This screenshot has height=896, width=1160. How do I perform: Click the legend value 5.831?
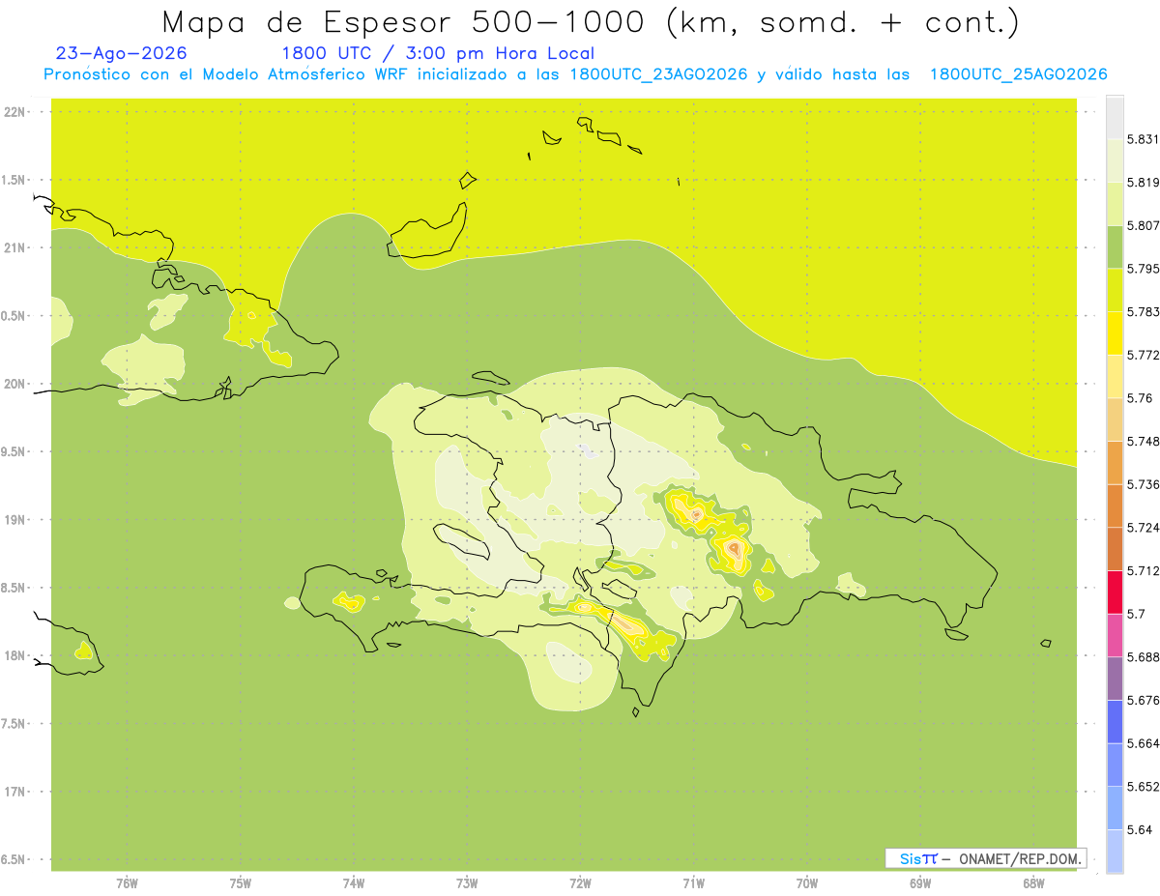1144,139
